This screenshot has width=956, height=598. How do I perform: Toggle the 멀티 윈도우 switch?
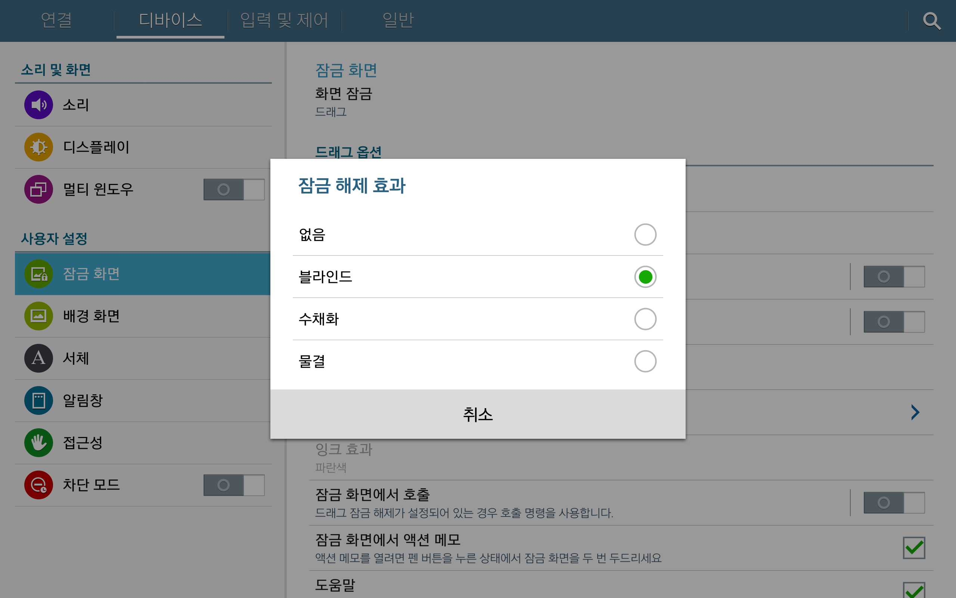(x=234, y=189)
